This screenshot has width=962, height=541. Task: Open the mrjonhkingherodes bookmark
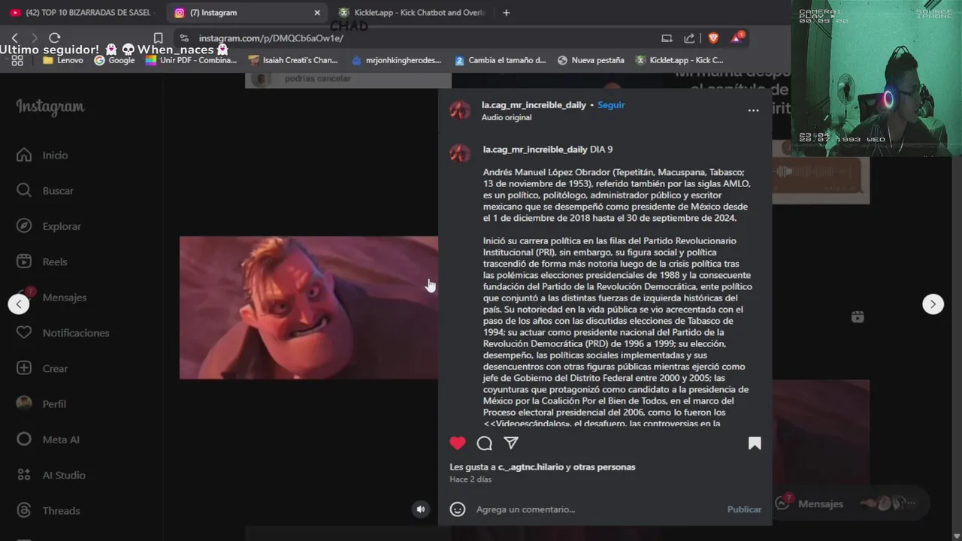[x=397, y=60]
